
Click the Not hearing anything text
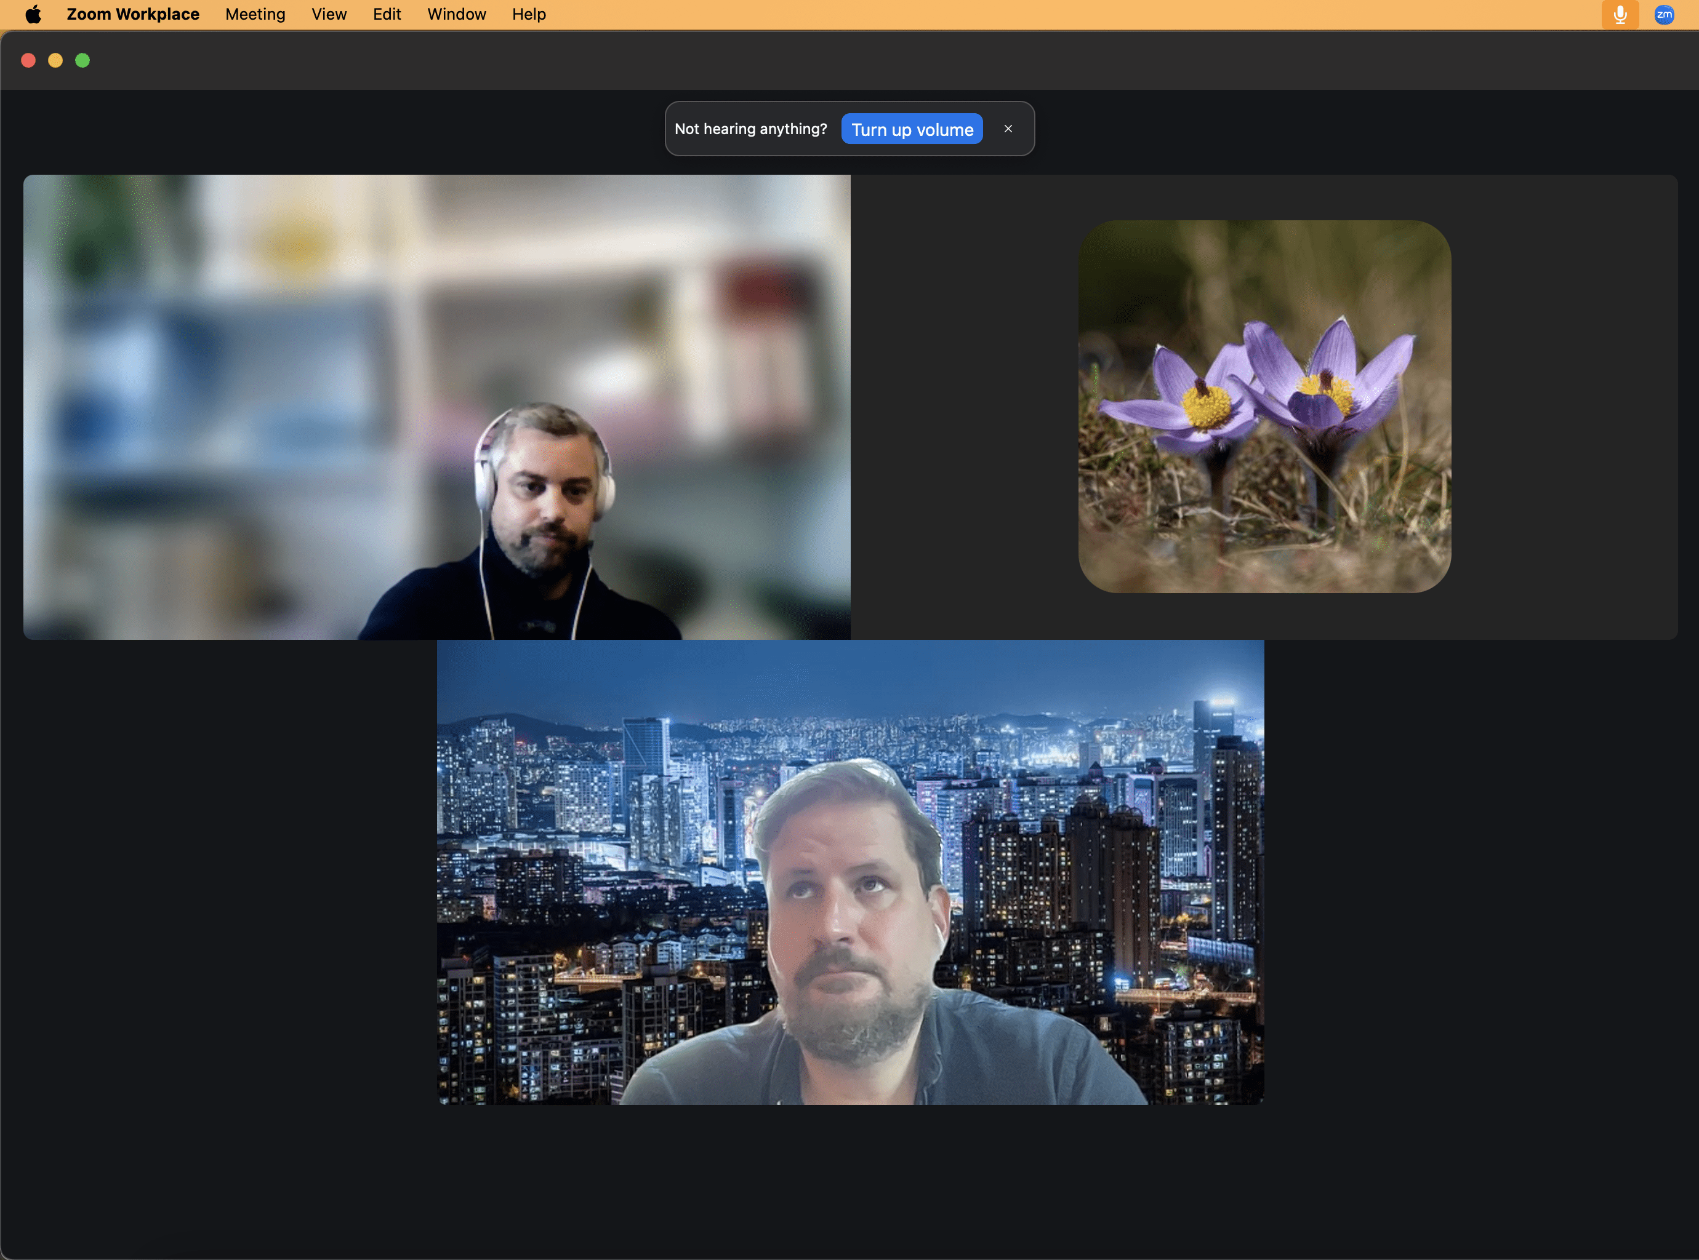tap(750, 129)
